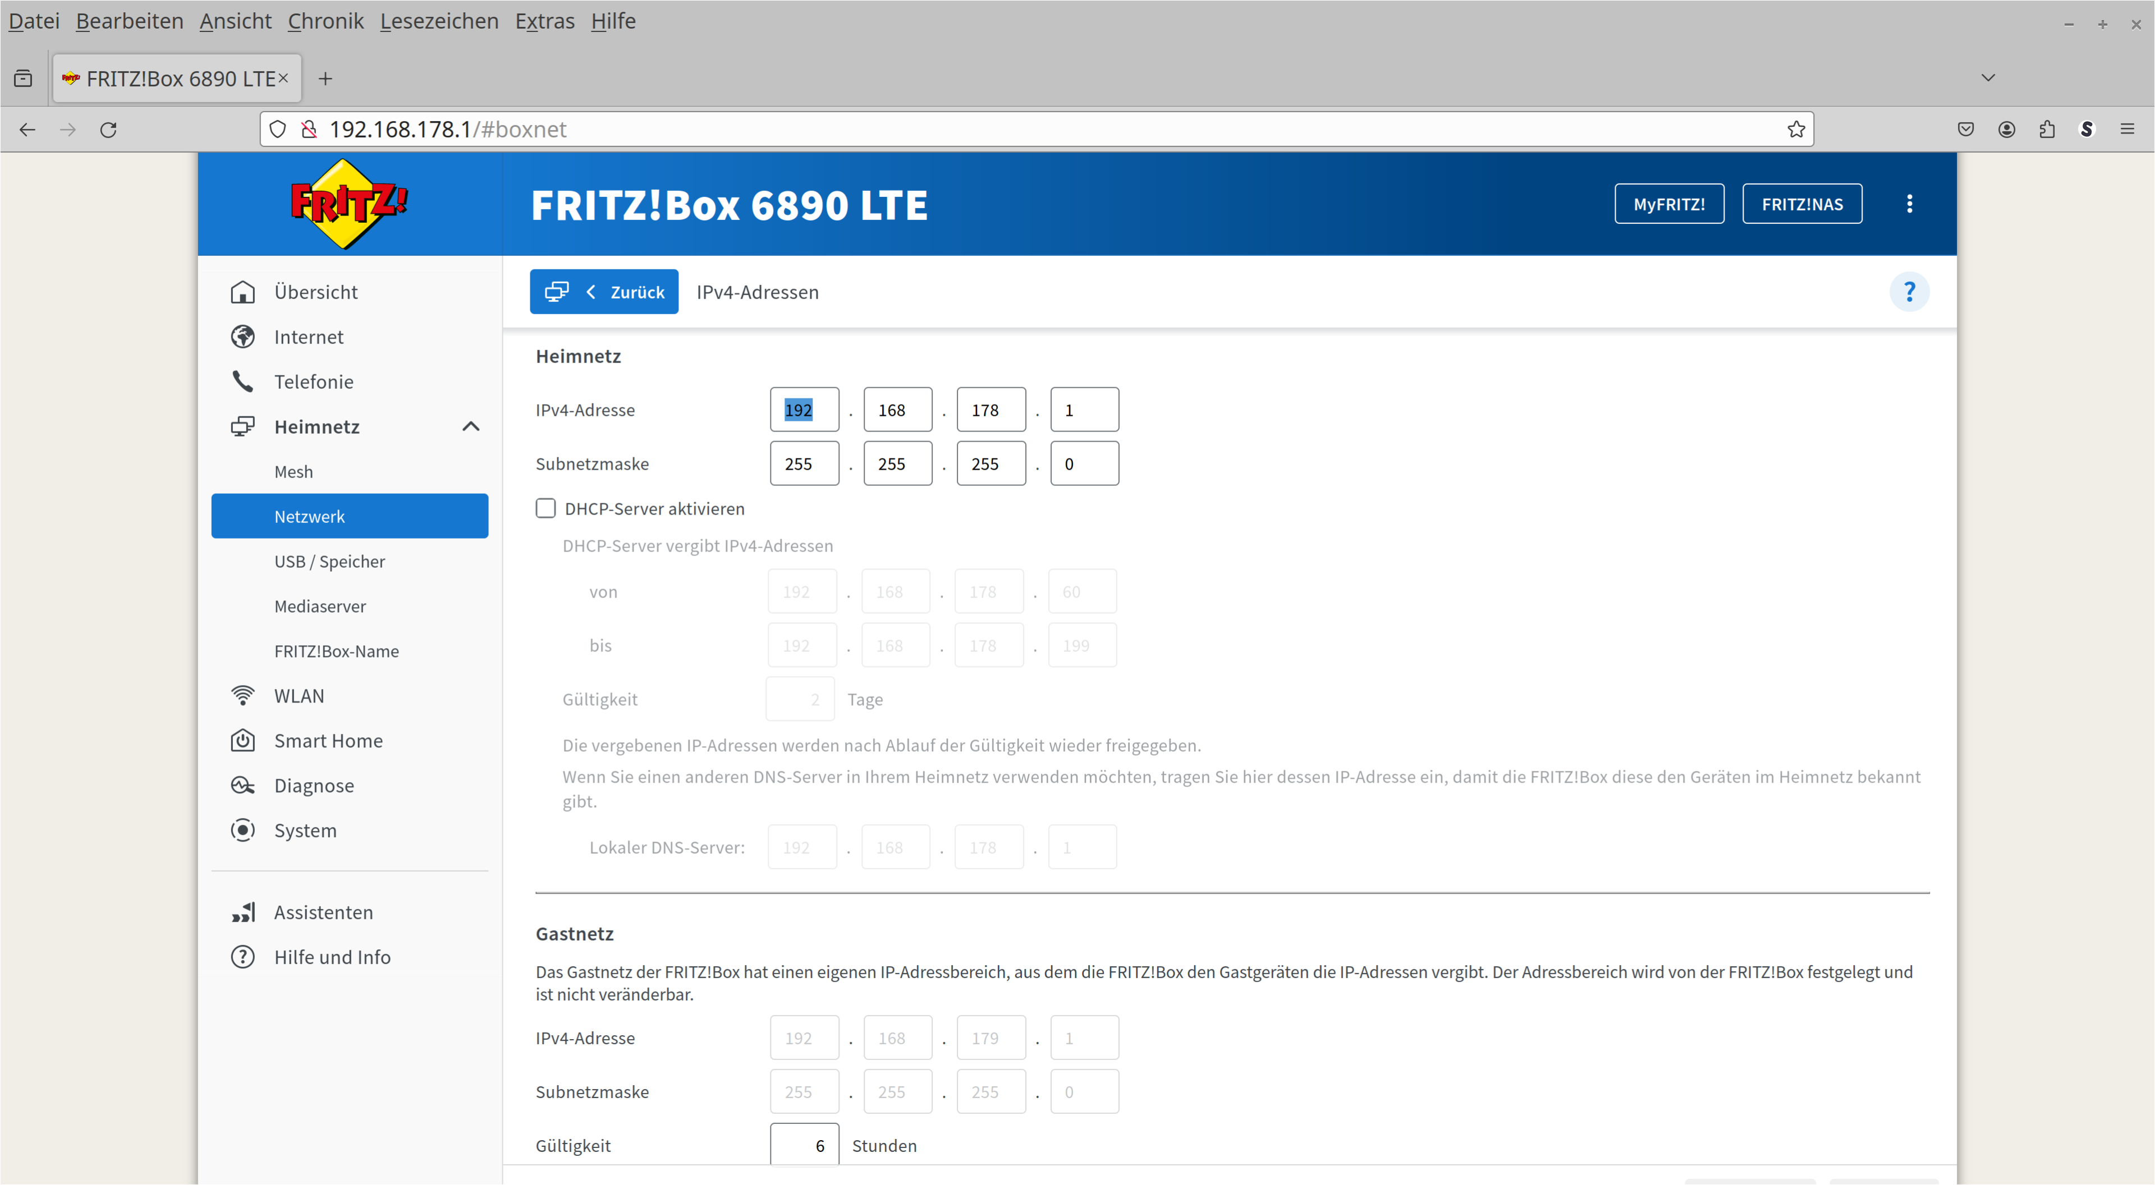Open the WLAN sidebar section

tap(299, 696)
